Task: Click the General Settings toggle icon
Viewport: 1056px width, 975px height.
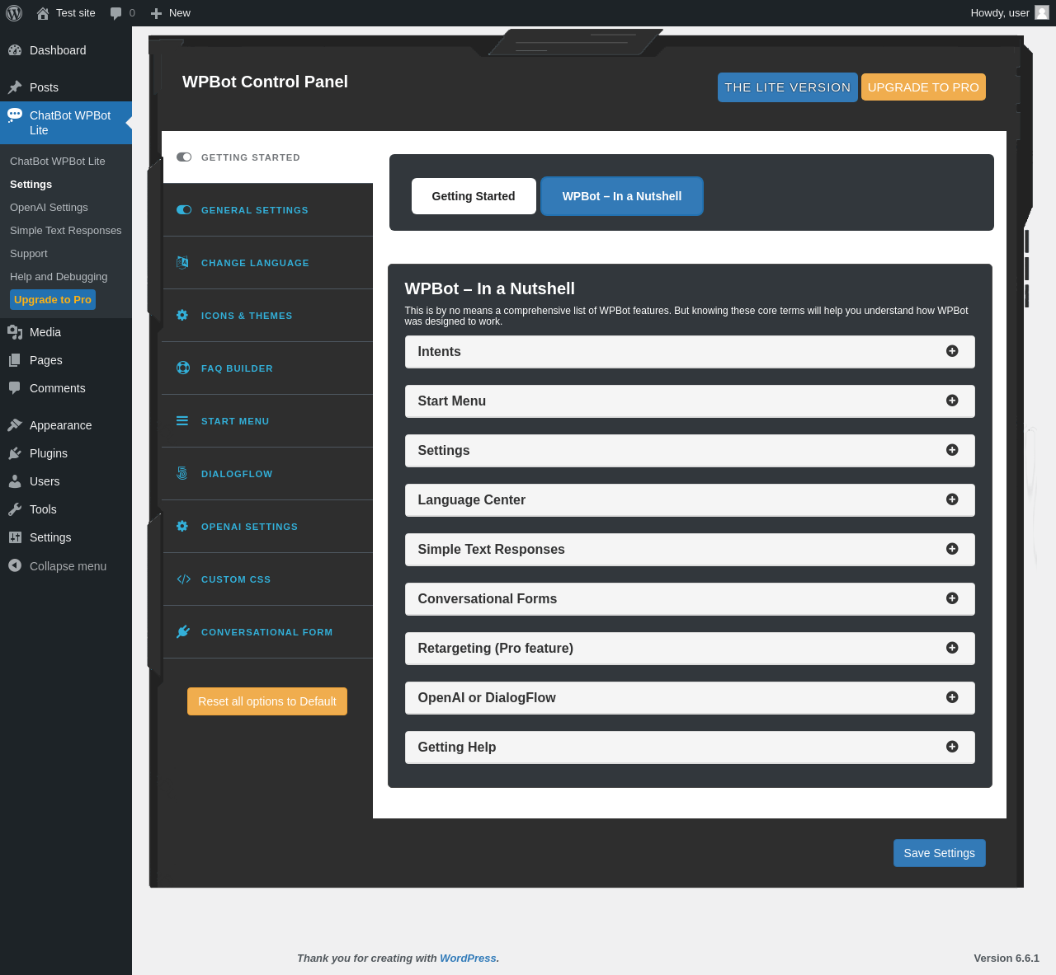Action: point(184,210)
